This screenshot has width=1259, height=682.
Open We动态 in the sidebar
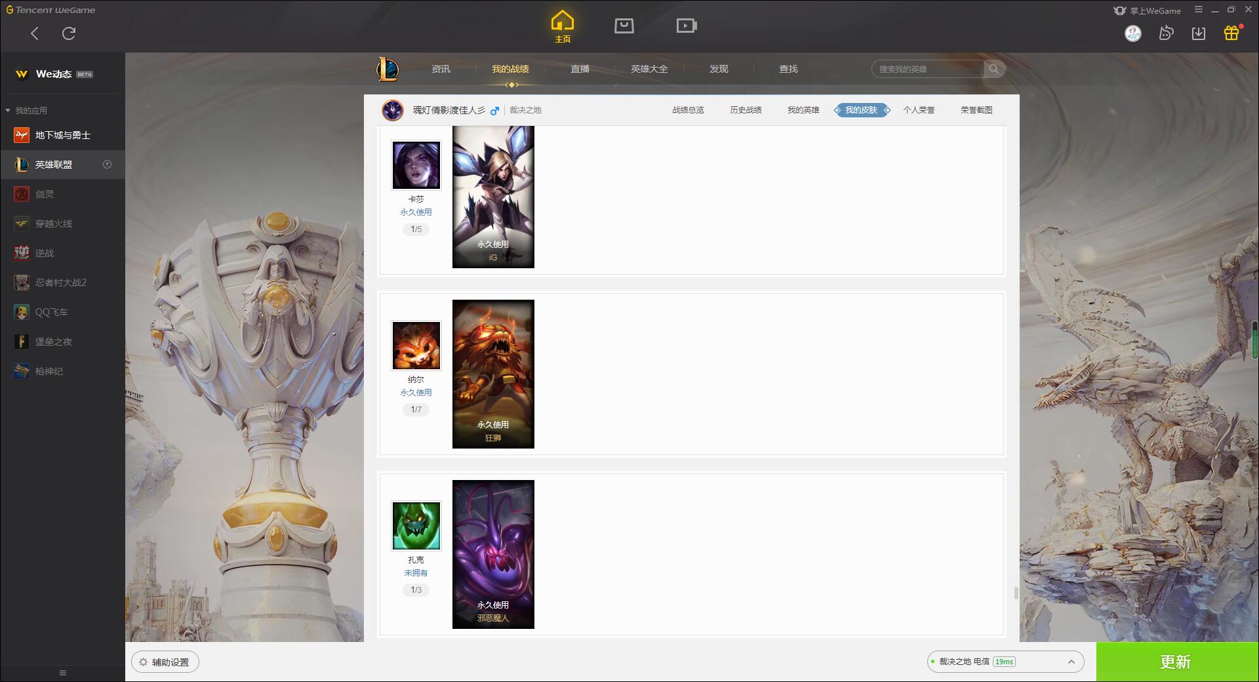coord(62,74)
